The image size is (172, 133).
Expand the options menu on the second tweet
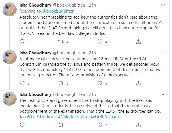(x=163, y=53)
